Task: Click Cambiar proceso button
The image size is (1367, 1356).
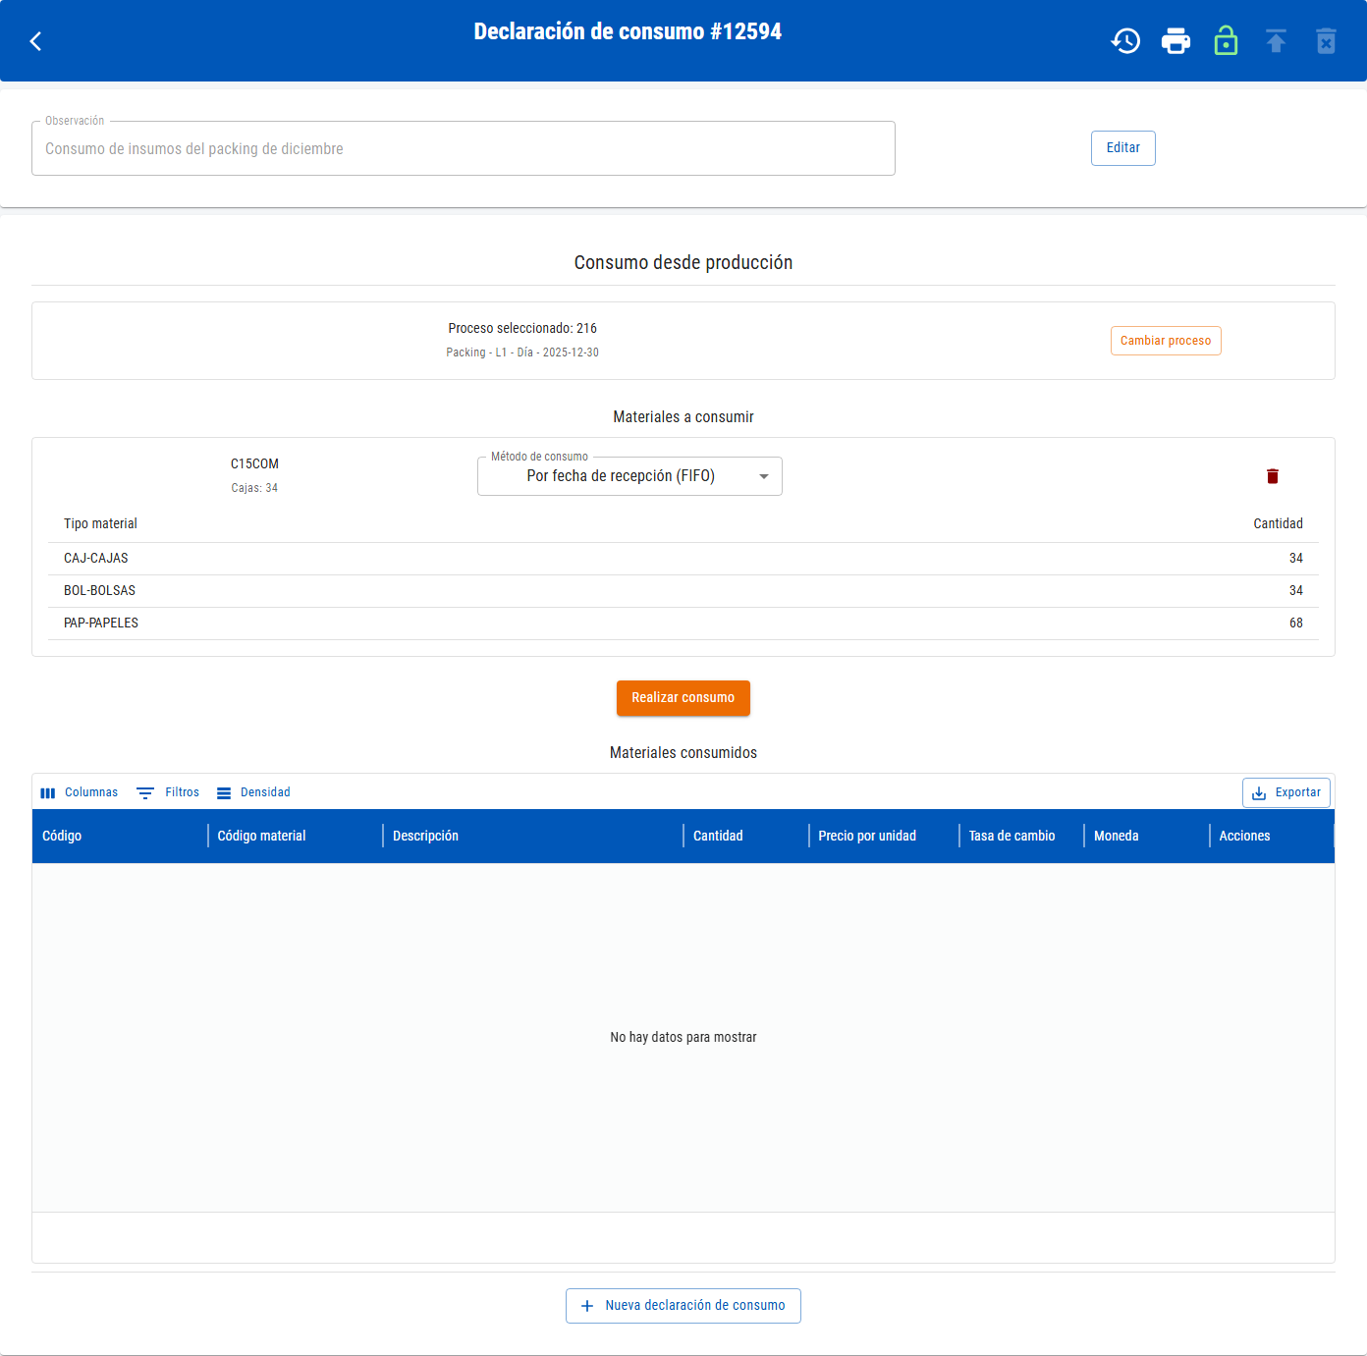Action: click(1166, 341)
